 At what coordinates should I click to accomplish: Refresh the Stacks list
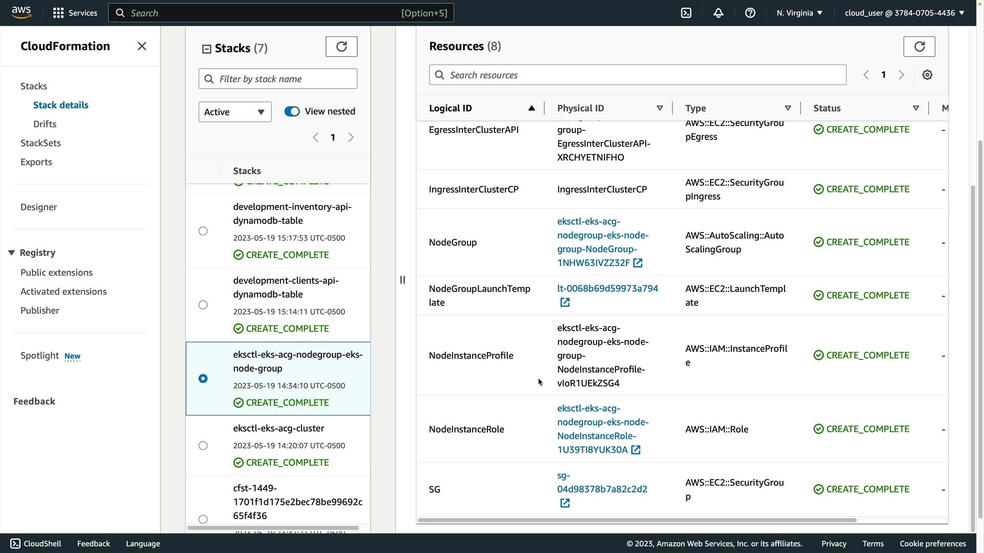pyautogui.click(x=341, y=47)
